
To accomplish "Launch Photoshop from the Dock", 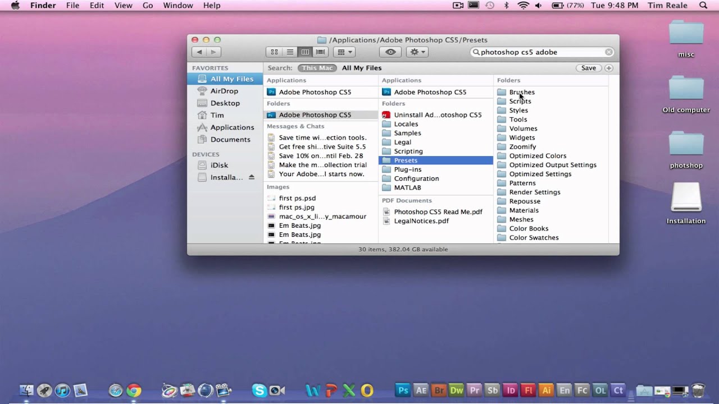I will tap(403, 390).
